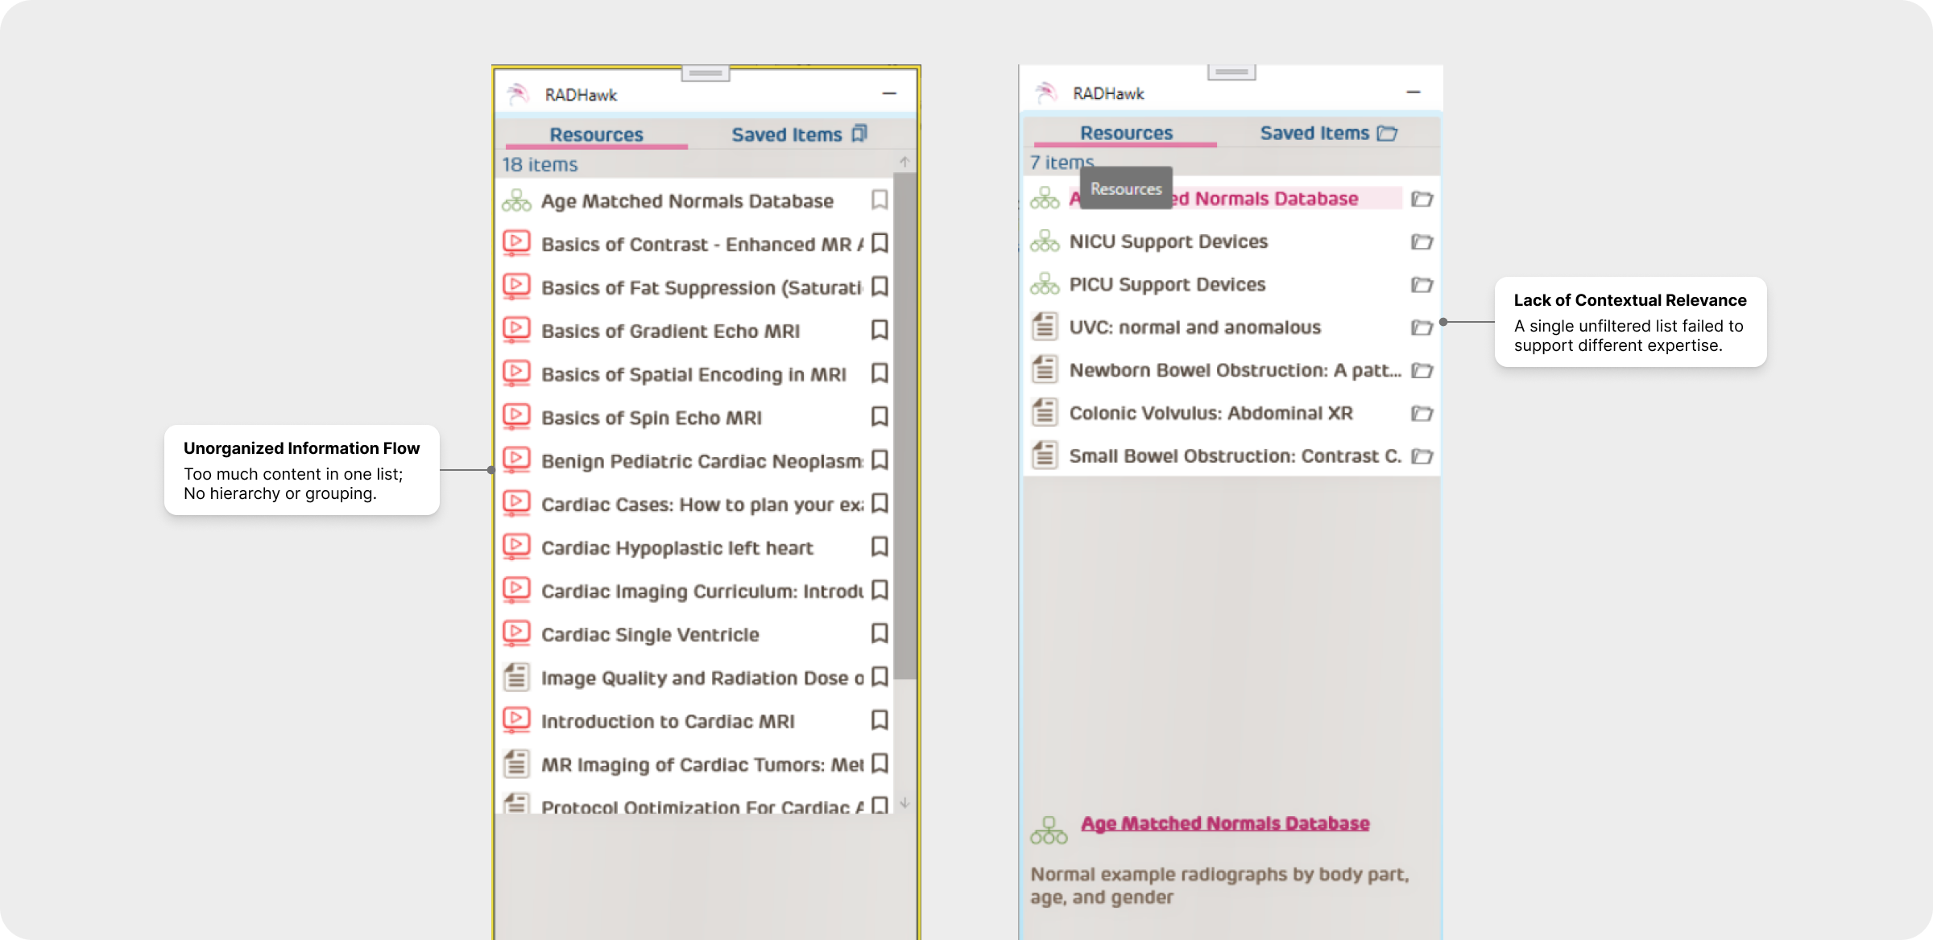This screenshot has width=1933, height=940.
Task: Bookmark the Introduction to Cardiac MRI item
Action: [x=880, y=719]
